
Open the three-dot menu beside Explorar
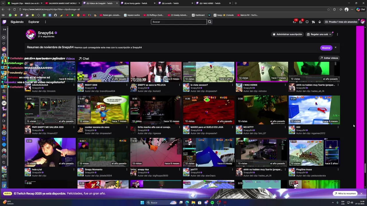coord(45,22)
